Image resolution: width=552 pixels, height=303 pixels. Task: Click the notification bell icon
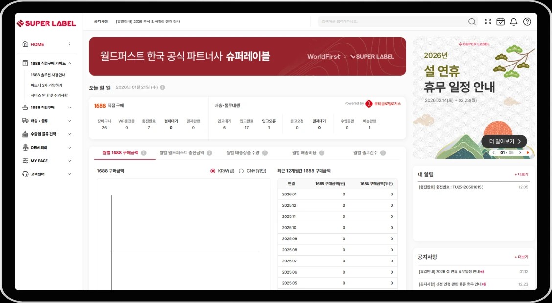(513, 22)
